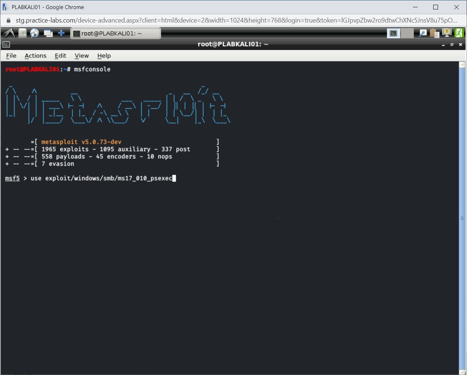Image resolution: width=467 pixels, height=375 pixels.
Task: Click the Chrome address bar URL
Action: [x=232, y=20]
